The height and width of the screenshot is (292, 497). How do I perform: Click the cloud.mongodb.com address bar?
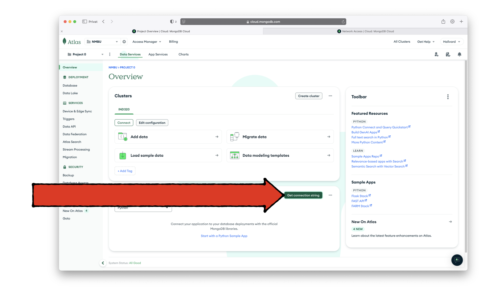pos(263,22)
